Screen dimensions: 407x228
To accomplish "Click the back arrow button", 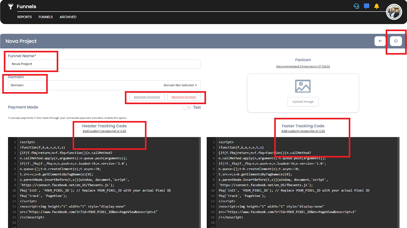I will tap(380, 41).
